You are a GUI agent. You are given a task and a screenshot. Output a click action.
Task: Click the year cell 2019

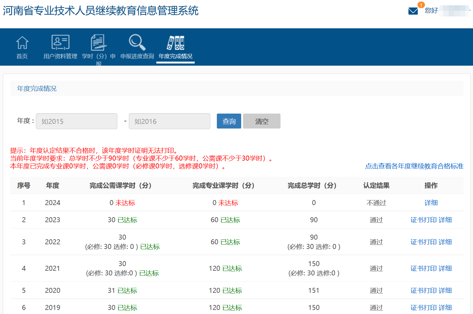pyautogui.click(x=52, y=308)
